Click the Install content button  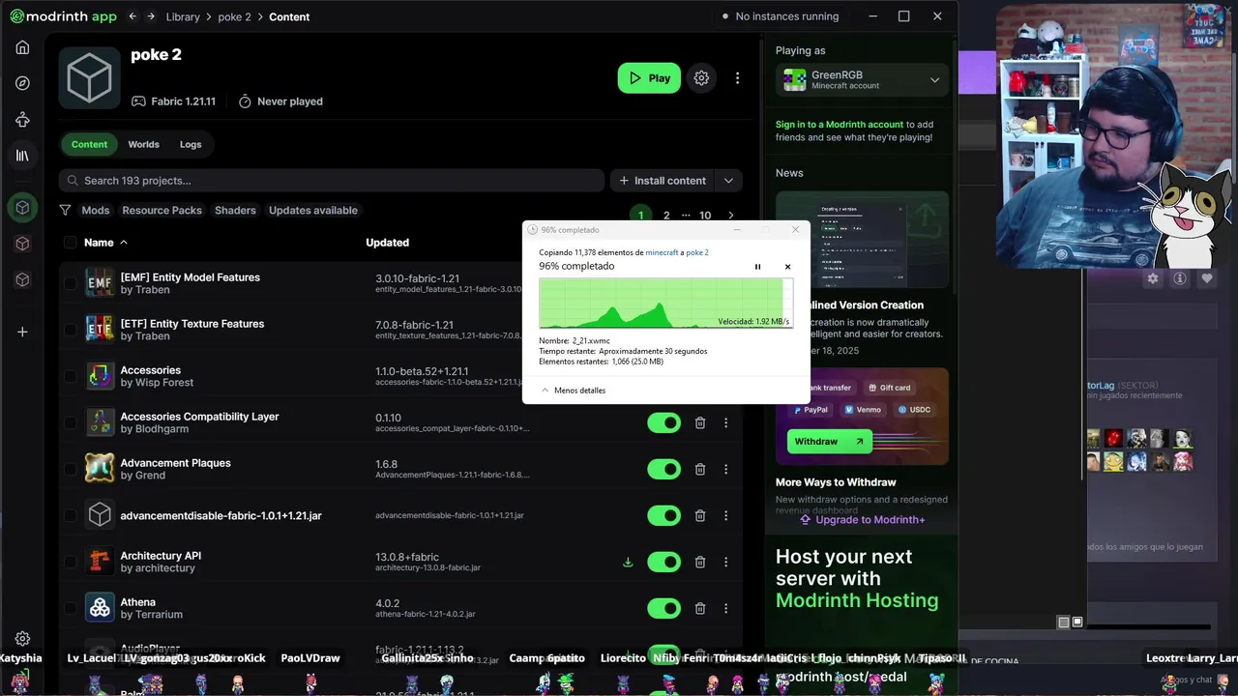click(x=663, y=181)
